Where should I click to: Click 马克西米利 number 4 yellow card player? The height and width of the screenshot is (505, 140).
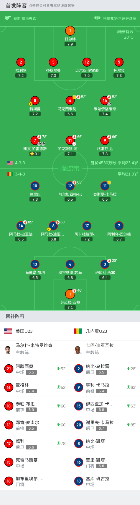click(70, 100)
